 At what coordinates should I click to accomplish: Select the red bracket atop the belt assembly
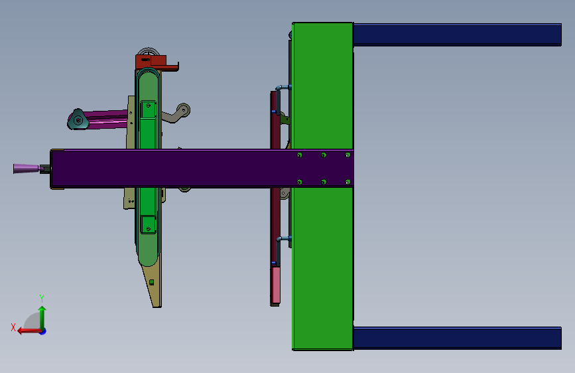pos(156,62)
